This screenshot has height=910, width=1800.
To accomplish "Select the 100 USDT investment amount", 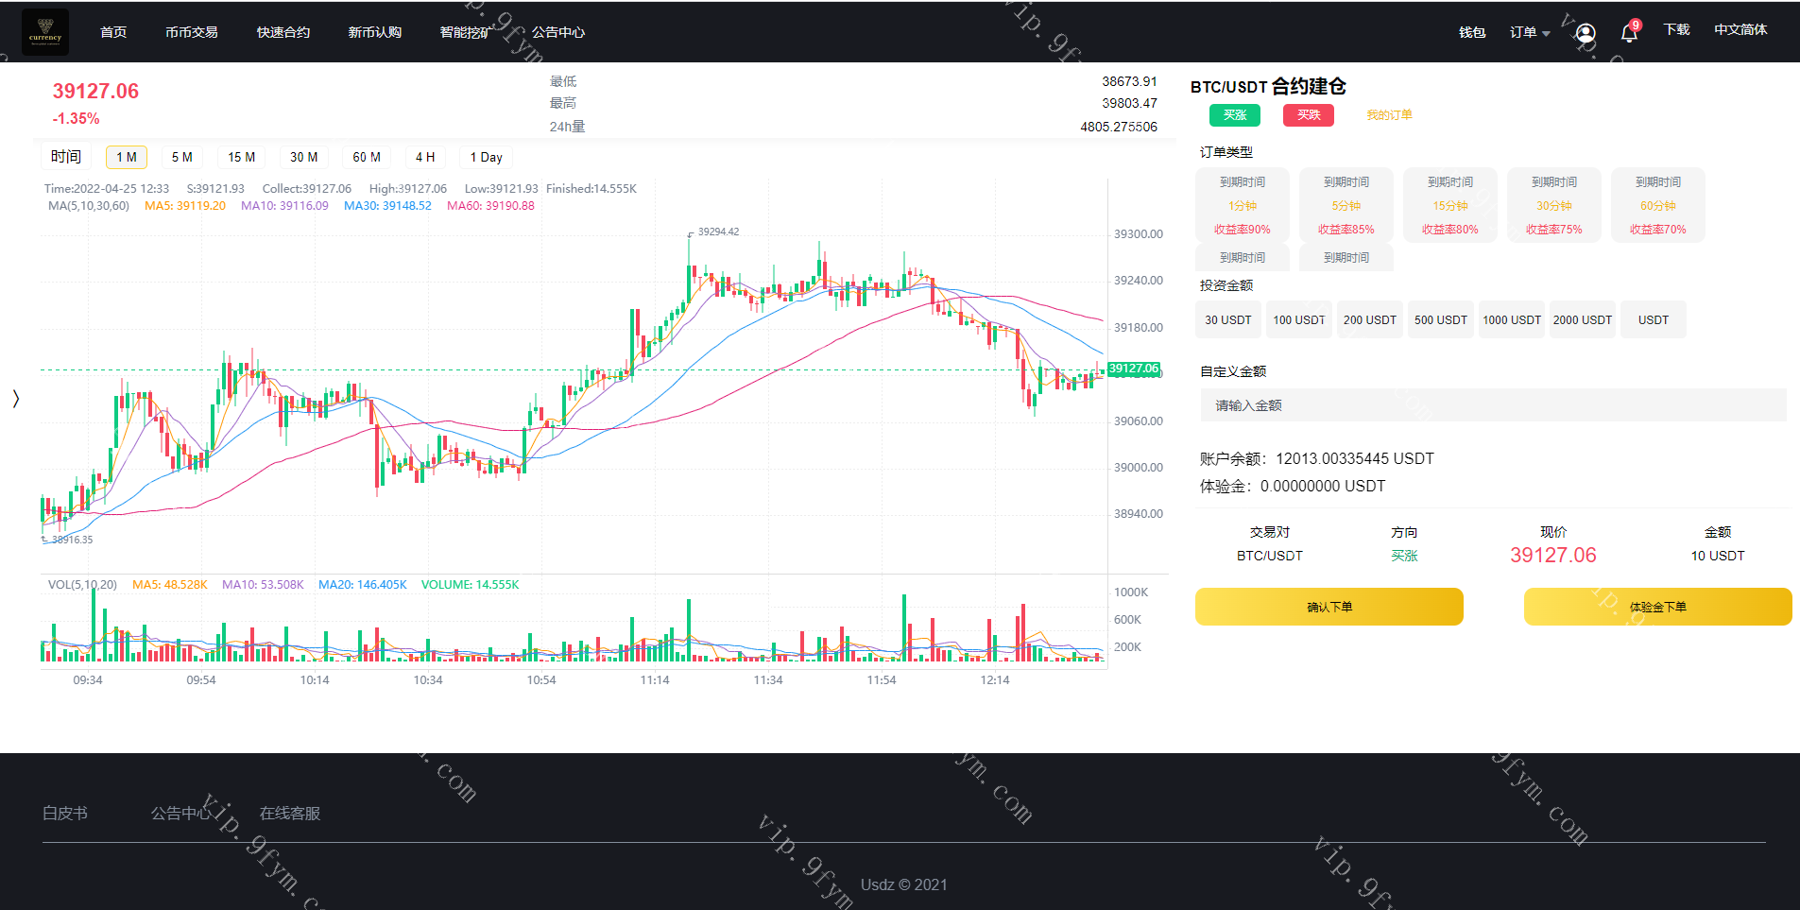I will tap(1298, 320).
